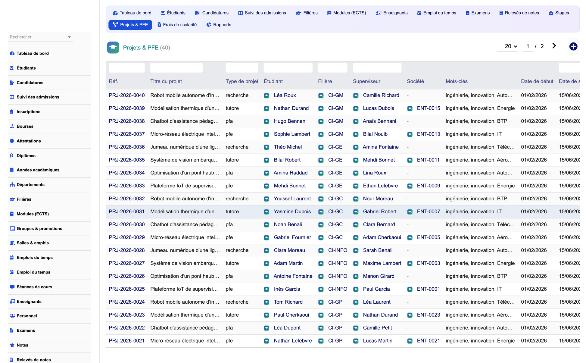The image size is (586, 363).
Task: Click the Titre du projet filter field
Action: coord(176,68)
